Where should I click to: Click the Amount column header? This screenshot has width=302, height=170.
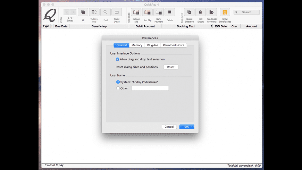click(x=251, y=26)
